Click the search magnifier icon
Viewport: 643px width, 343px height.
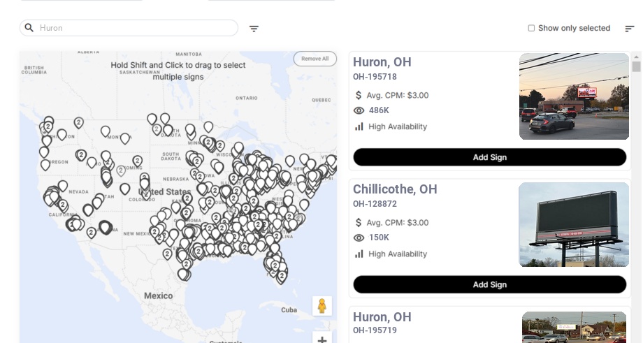click(x=29, y=28)
